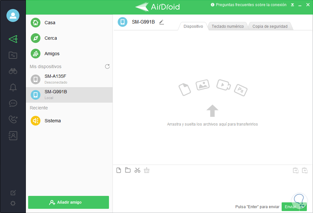Viewport: 313px width, 213px height.
Task: Minimize the AirDroid window
Action: (300, 5)
